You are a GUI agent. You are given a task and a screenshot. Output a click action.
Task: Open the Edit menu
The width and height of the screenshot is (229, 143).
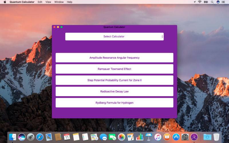coord(40,2)
